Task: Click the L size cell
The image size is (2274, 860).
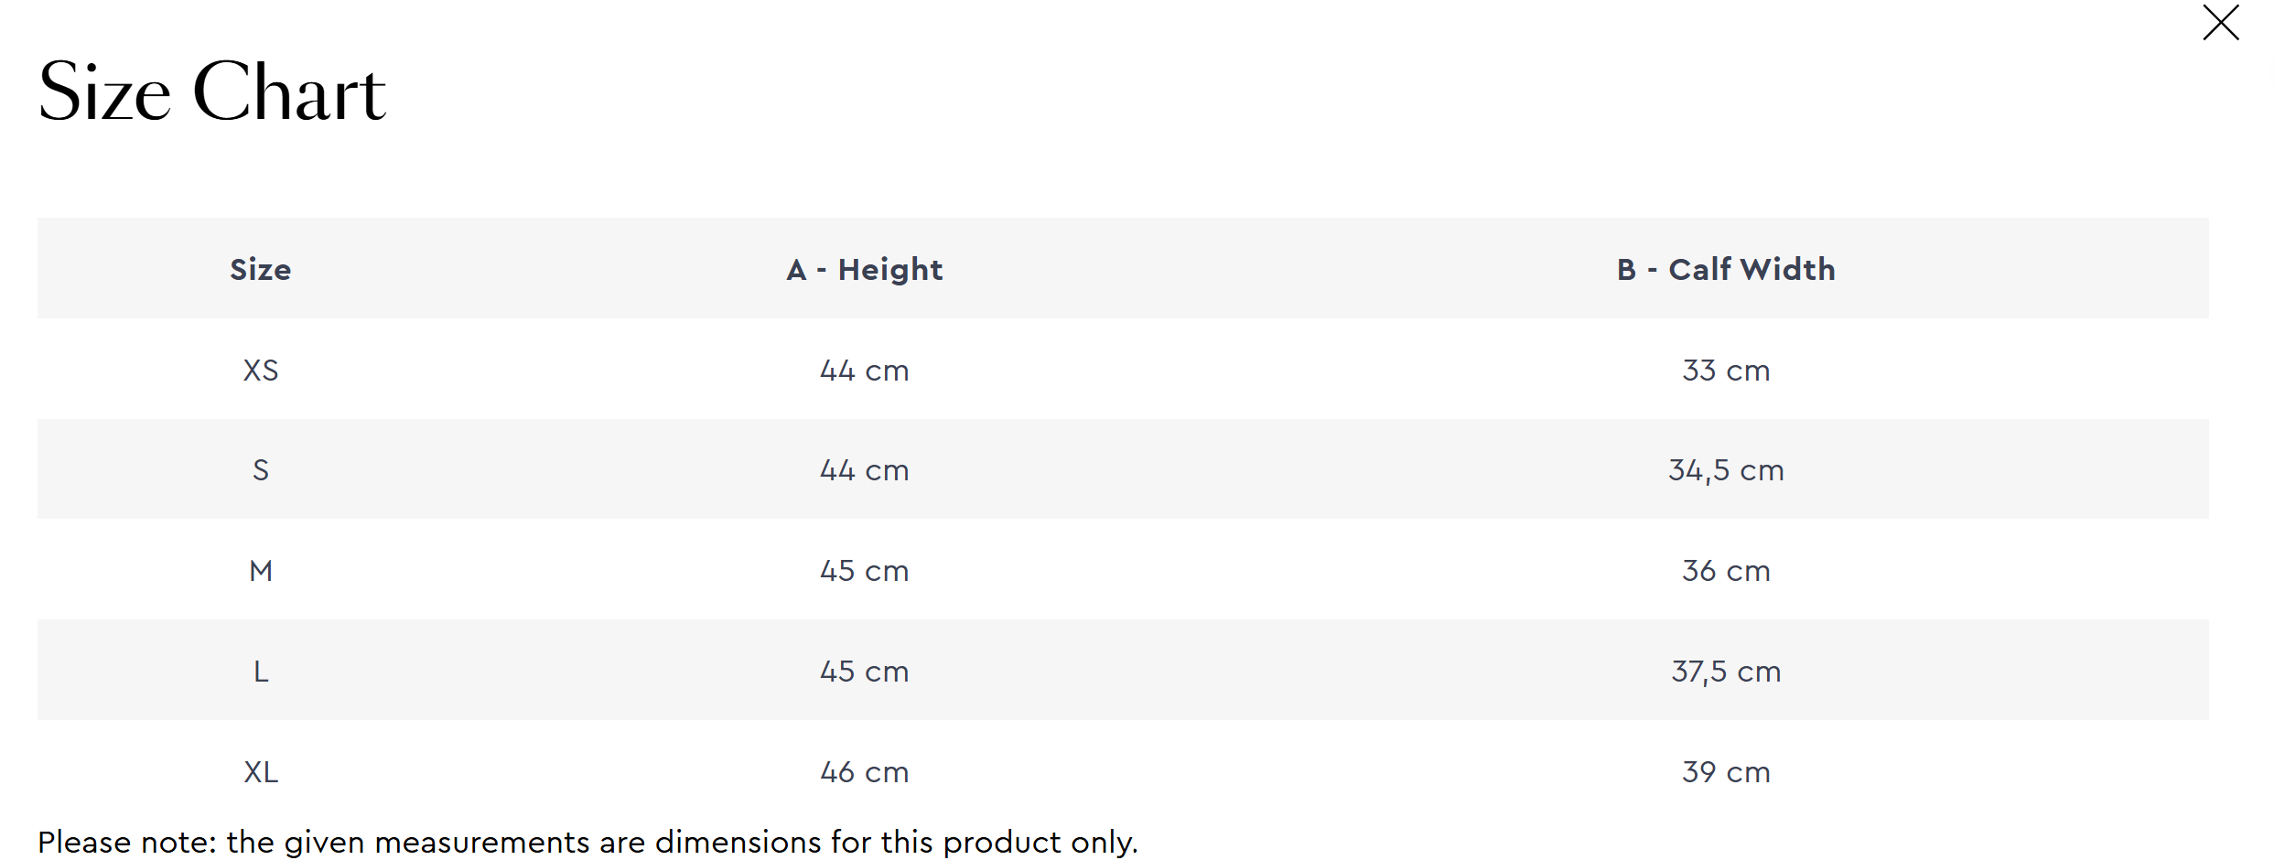Action: [261, 672]
